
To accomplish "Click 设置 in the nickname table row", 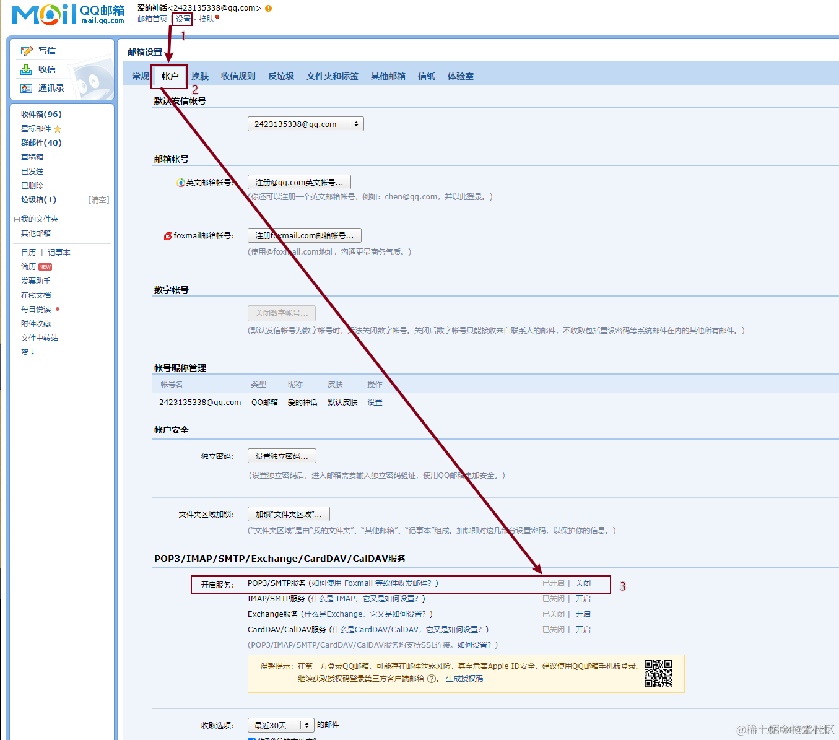I will point(375,403).
